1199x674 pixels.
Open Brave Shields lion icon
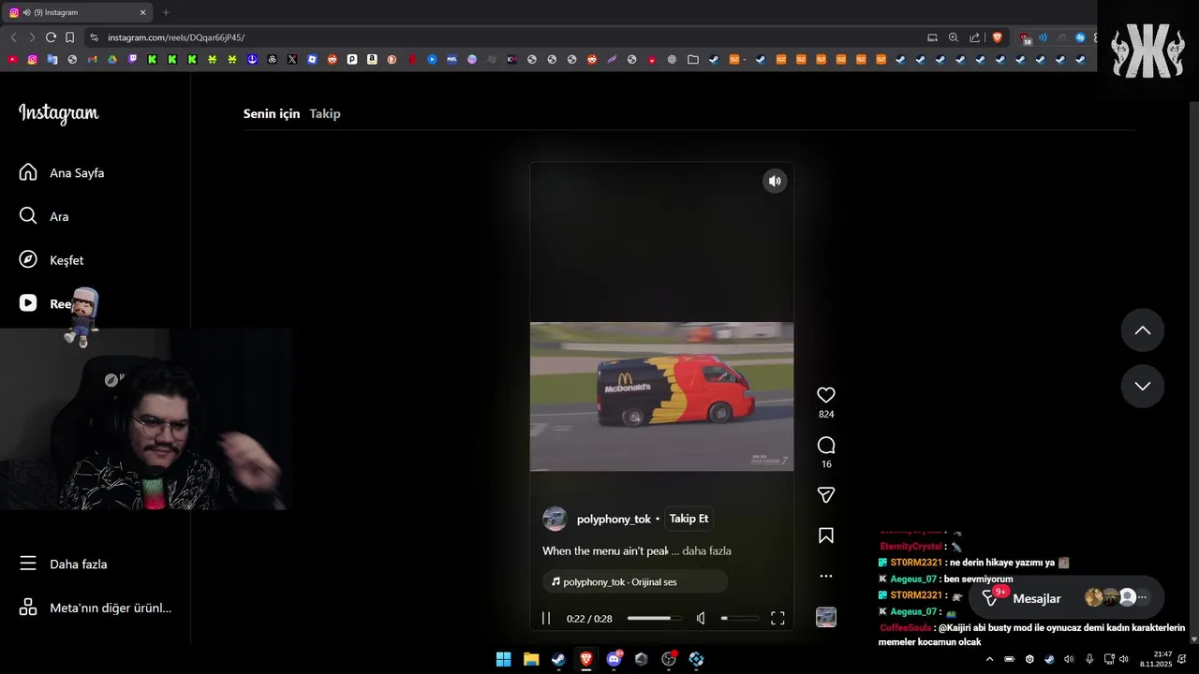(x=997, y=37)
